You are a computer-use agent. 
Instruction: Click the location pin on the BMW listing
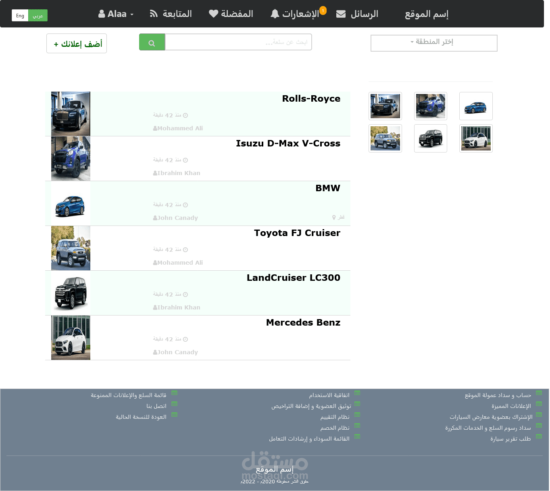[335, 217]
